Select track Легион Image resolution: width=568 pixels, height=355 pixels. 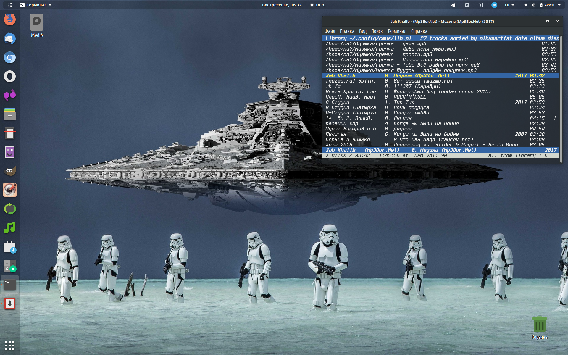(x=441, y=118)
